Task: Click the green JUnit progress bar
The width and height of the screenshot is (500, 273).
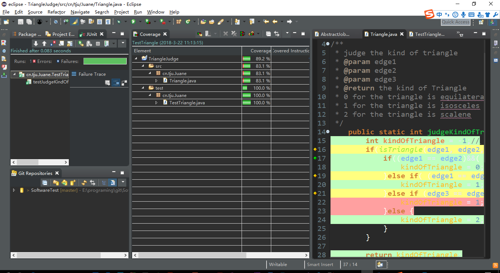Action: [x=105, y=61]
